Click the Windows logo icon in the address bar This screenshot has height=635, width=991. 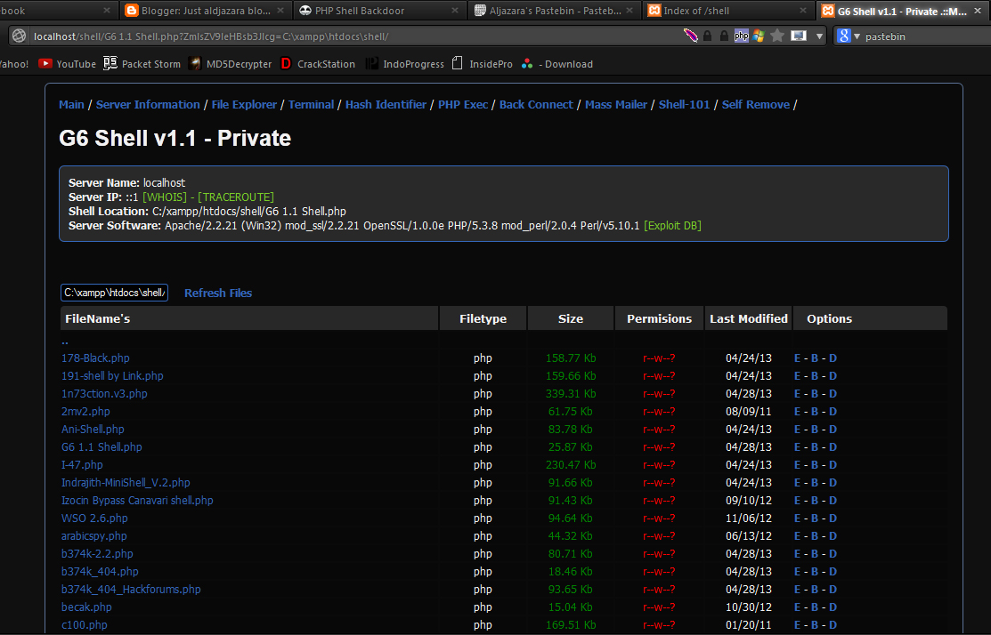(x=758, y=36)
